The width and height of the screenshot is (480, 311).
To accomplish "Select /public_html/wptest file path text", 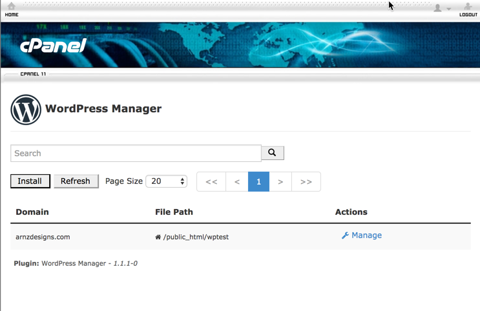I will pos(196,237).
